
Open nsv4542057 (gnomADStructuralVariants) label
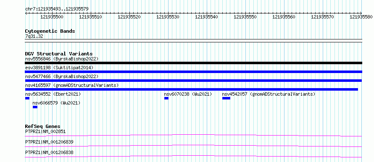click(x=269, y=94)
